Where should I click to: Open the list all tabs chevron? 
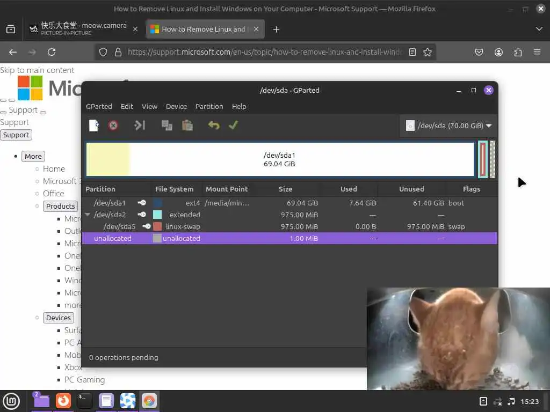539,29
